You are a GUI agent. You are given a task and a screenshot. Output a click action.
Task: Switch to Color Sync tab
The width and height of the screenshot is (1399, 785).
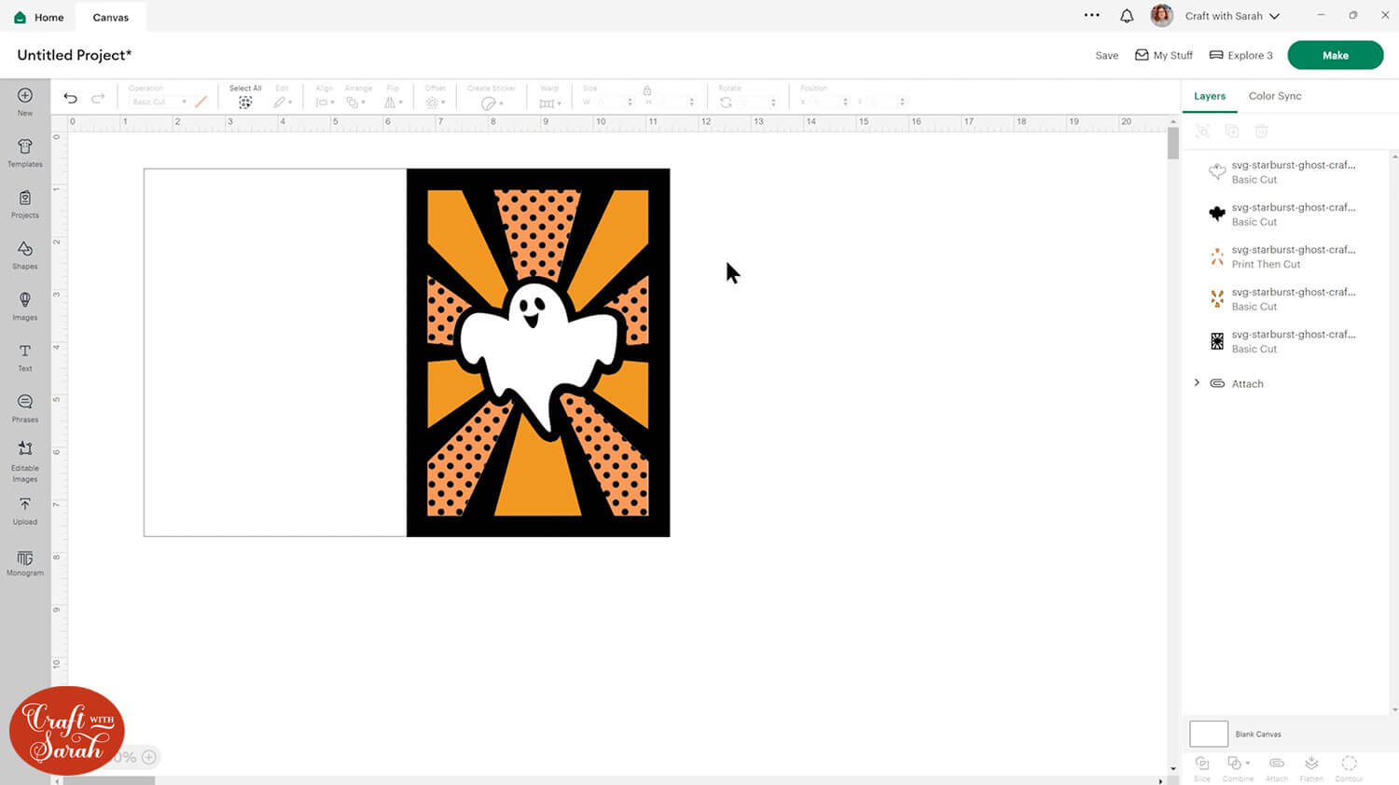pos(1274,96)
